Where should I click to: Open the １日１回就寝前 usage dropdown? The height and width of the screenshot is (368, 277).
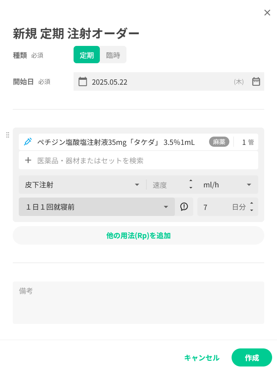coord(96,207)
